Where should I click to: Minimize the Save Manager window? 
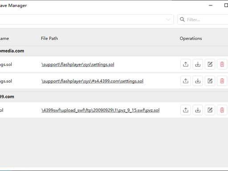pos(211,5)
